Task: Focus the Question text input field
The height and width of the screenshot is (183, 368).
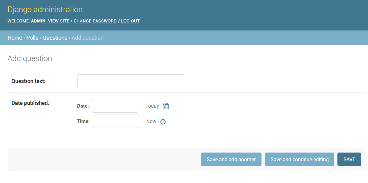Action: tap(131, 81)
